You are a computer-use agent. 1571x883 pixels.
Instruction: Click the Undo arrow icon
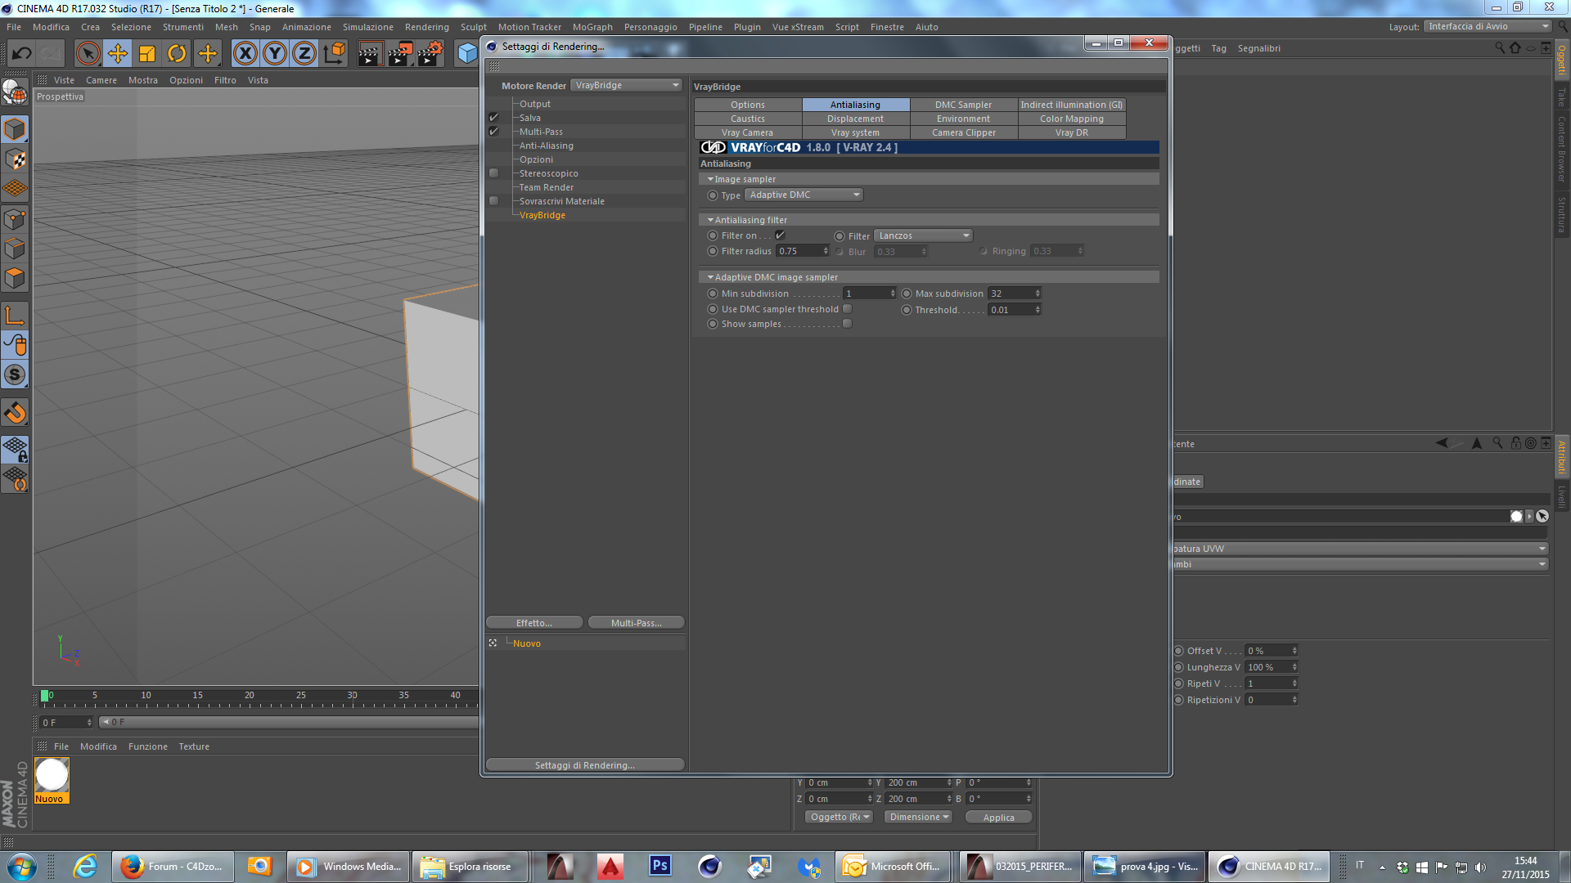click(21, 54)
